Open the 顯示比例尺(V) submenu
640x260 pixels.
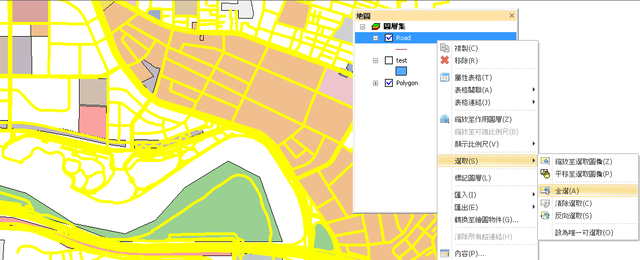488,144
